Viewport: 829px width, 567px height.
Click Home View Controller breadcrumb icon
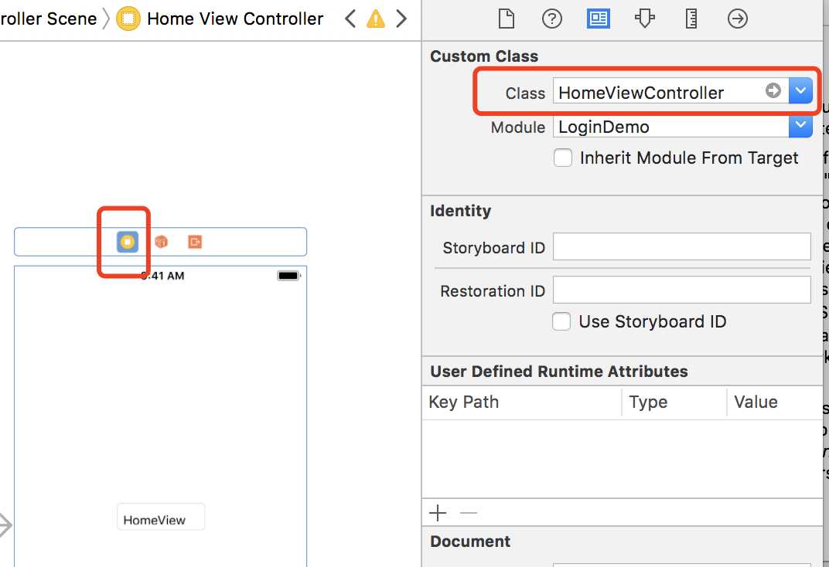point(128,19)
